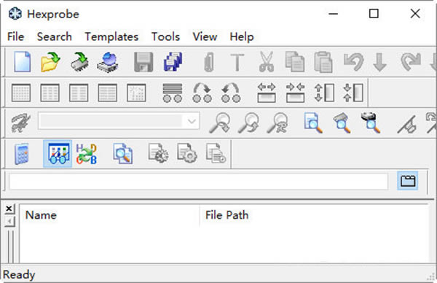Undo with the curved left arrow
Viewport: 437px width, 283px height.
point(353,62)
